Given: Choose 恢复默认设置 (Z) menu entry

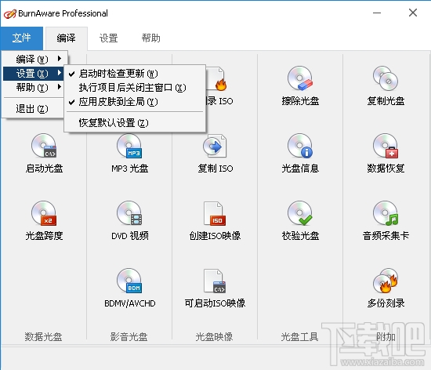Looking at the screenshot, I should pyautogui.click(x=135, y=123).
